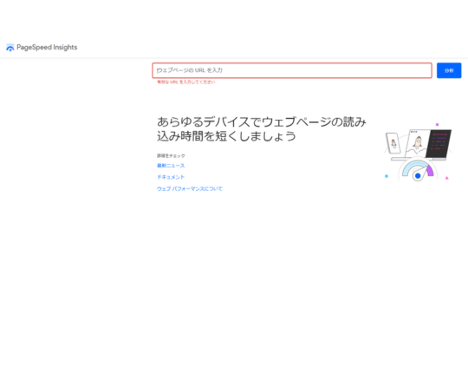Viewport: 468px width, 373px height.
Task: Open the 最新ニュース link
Action: [x=171, y=166]
